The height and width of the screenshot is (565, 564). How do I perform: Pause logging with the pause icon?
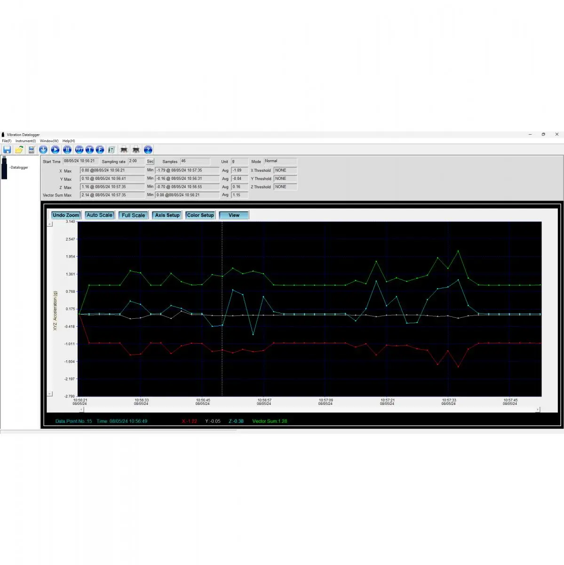[x=67, y=150]
